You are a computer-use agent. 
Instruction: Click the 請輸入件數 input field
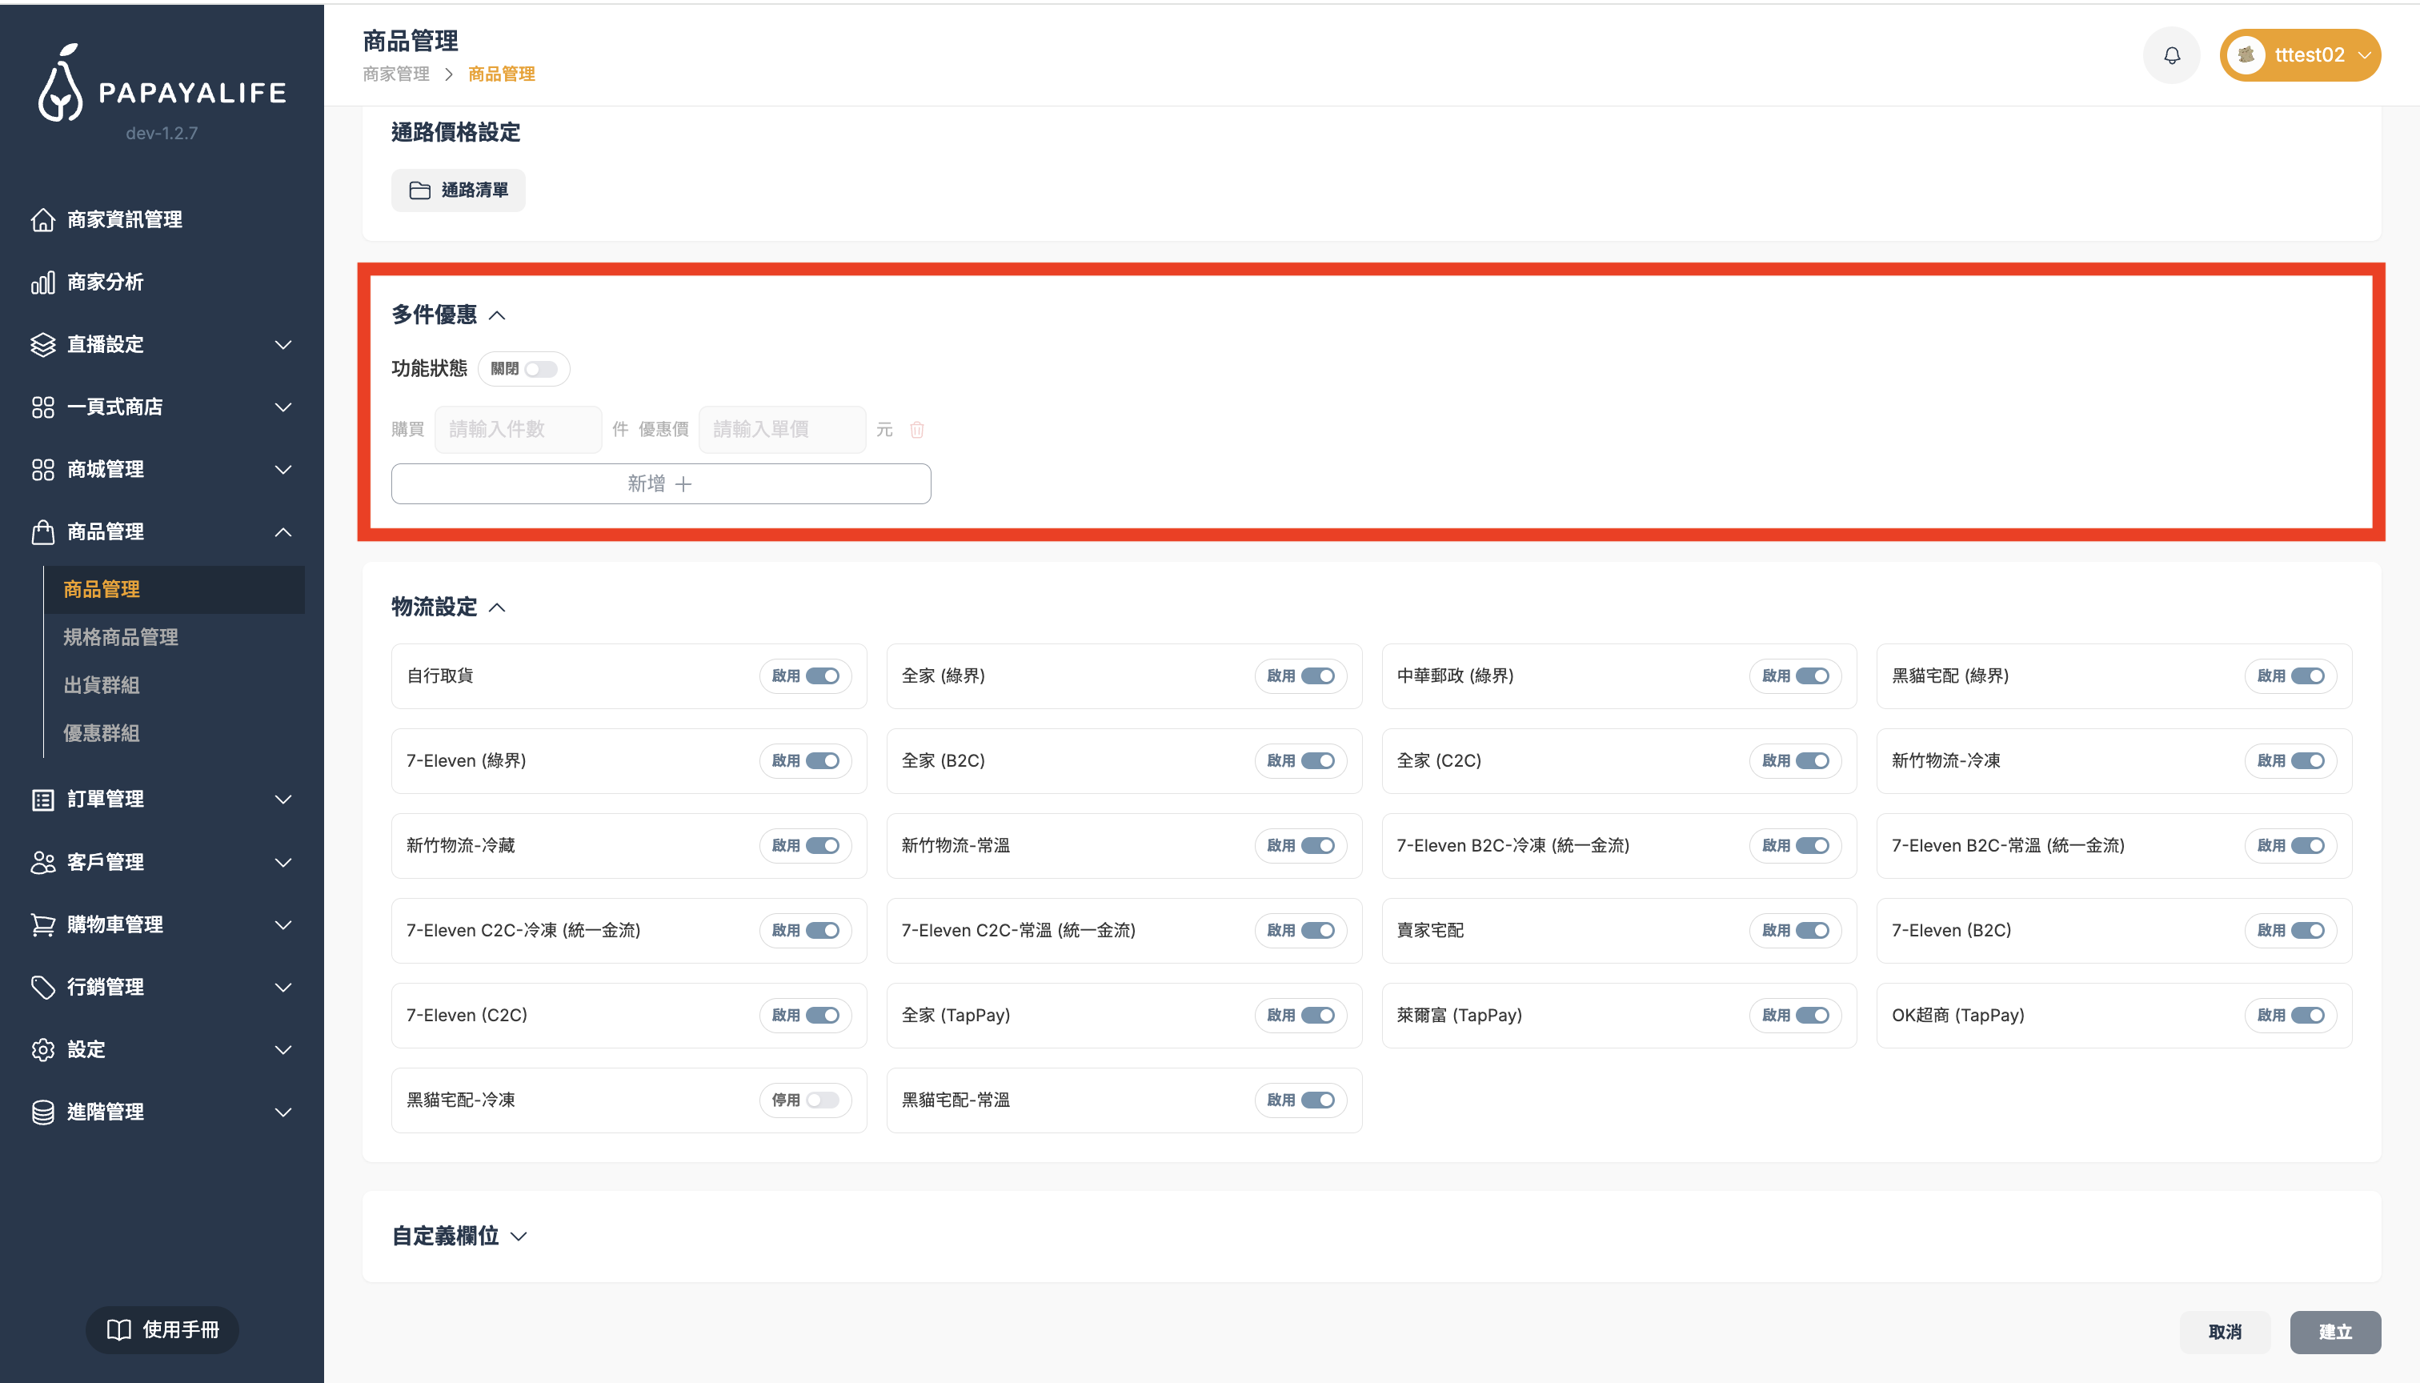[518, 429]
